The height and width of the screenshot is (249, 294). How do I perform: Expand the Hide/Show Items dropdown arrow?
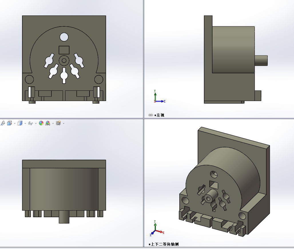36,123
